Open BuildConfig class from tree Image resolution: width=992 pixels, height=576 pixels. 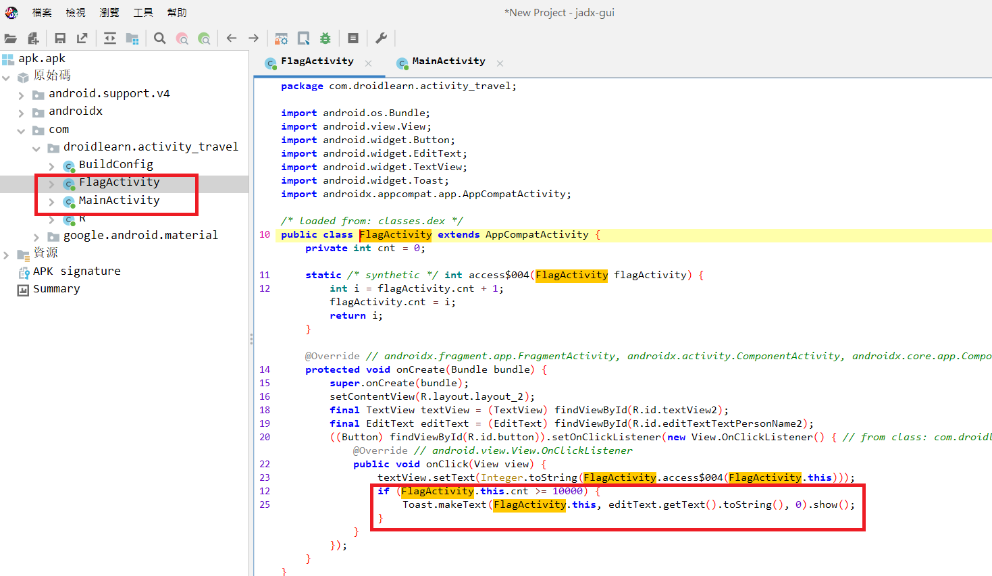(x=116, y=165)
